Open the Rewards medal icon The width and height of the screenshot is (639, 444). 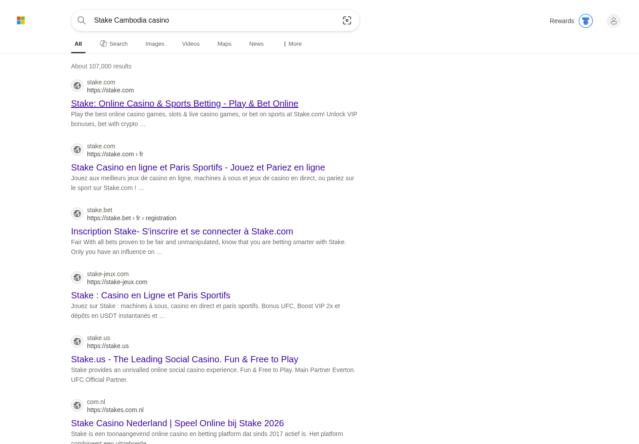[x=586, y=21]
